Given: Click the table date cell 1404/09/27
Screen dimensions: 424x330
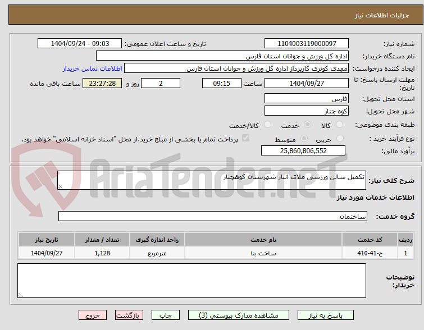Looking at the screenshot, I should coord(47,253).
